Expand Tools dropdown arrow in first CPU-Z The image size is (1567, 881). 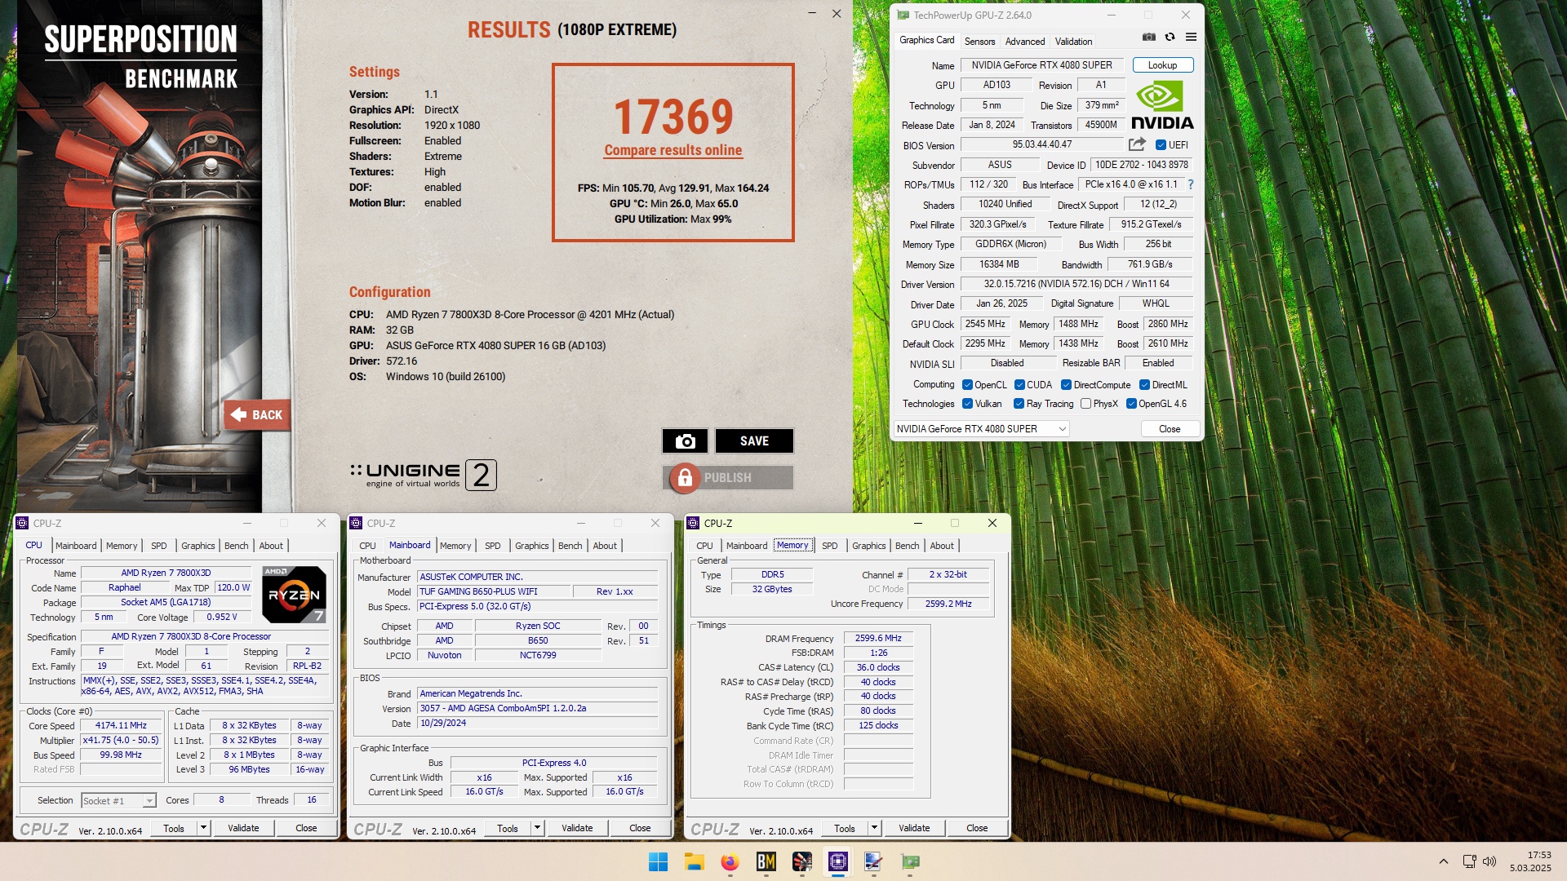[203, 828]
